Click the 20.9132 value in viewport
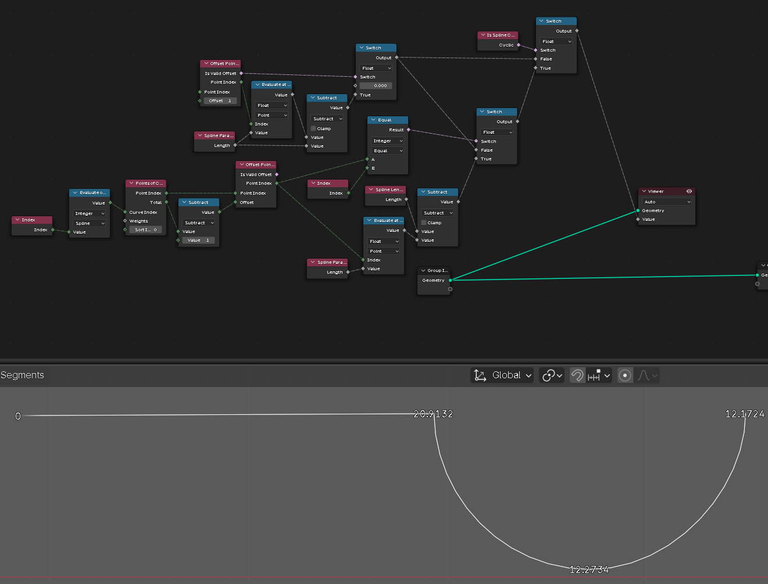 click(433, 414)
